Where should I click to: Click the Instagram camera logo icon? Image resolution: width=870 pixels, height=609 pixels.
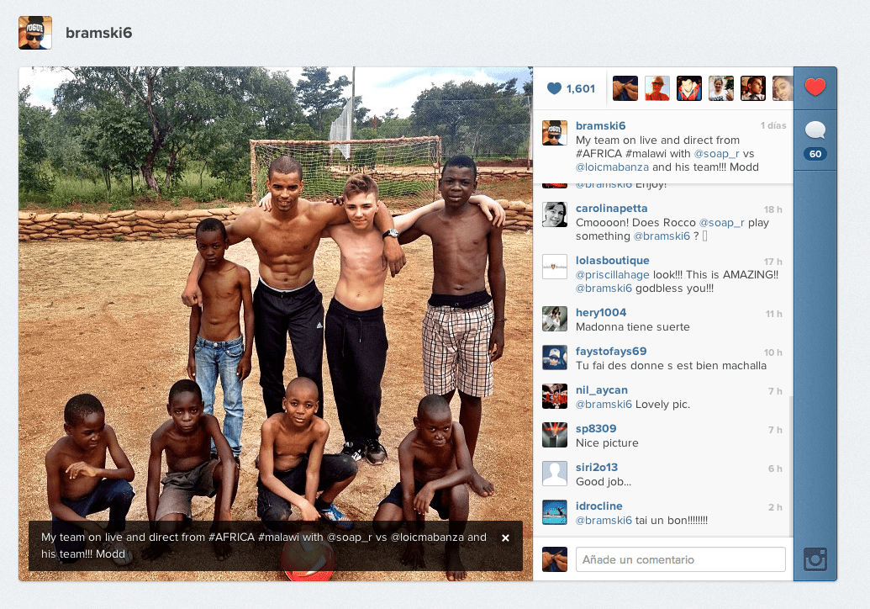tap(815, 559)
